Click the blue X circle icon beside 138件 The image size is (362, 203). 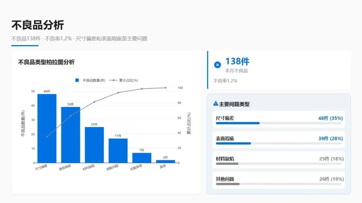(217, 65)
